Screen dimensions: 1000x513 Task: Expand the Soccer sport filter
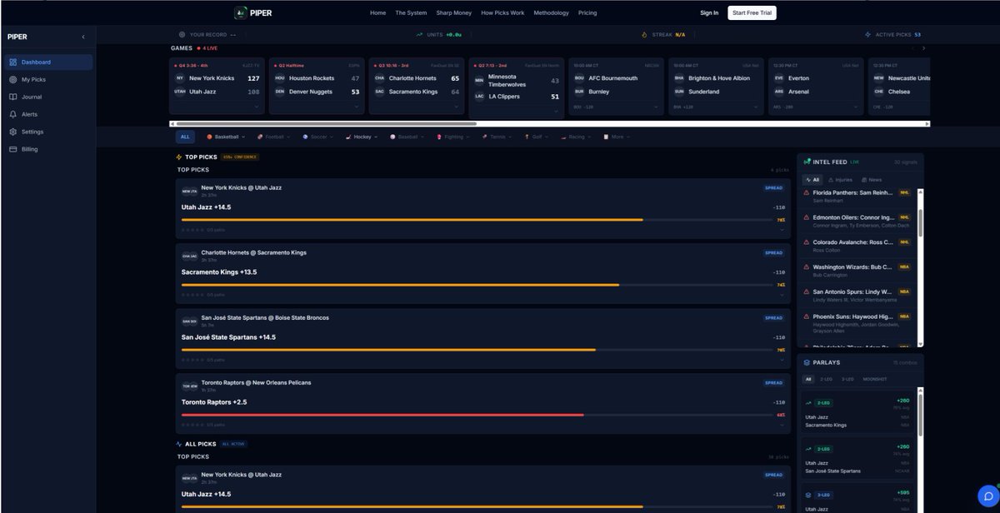(x=318, y=137)
